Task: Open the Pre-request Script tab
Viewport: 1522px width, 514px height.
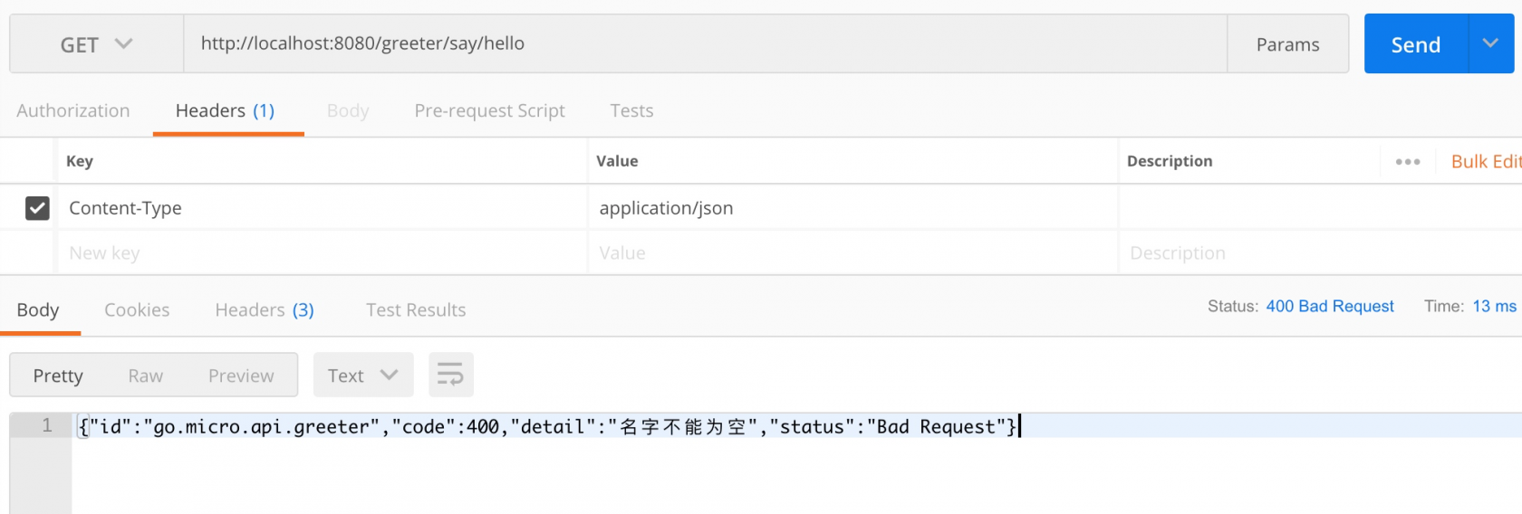Action: coord(489,110)
